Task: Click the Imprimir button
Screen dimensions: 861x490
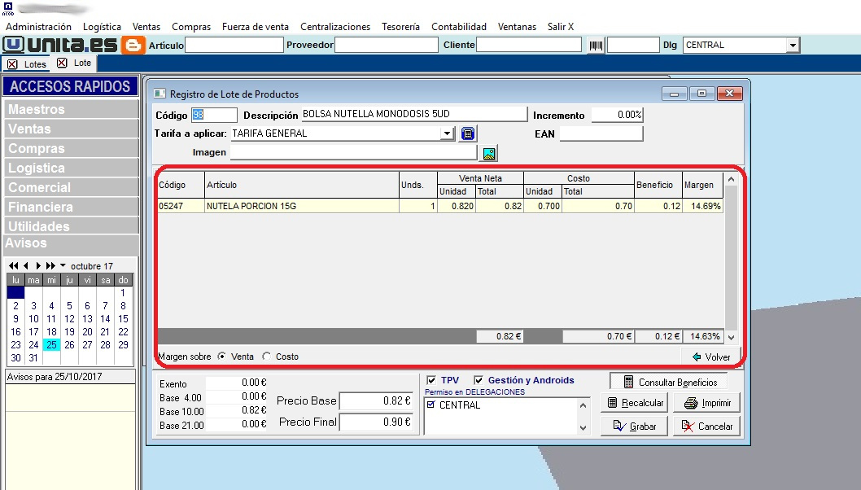Action: [x=707, y=403]
